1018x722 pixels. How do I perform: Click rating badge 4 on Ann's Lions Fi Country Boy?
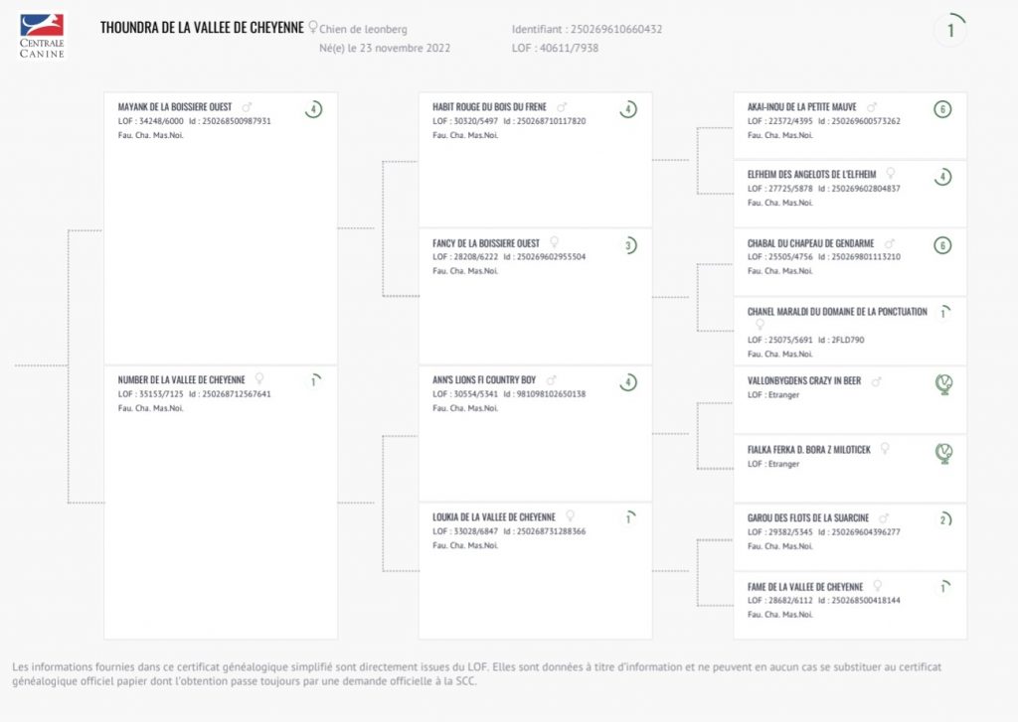point(628,381)
